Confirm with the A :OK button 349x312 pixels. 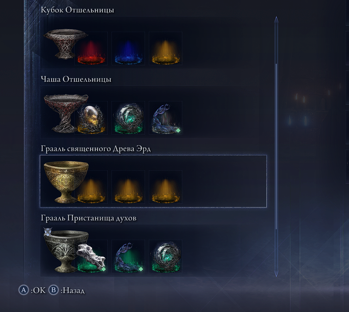(x=32, y=290)
